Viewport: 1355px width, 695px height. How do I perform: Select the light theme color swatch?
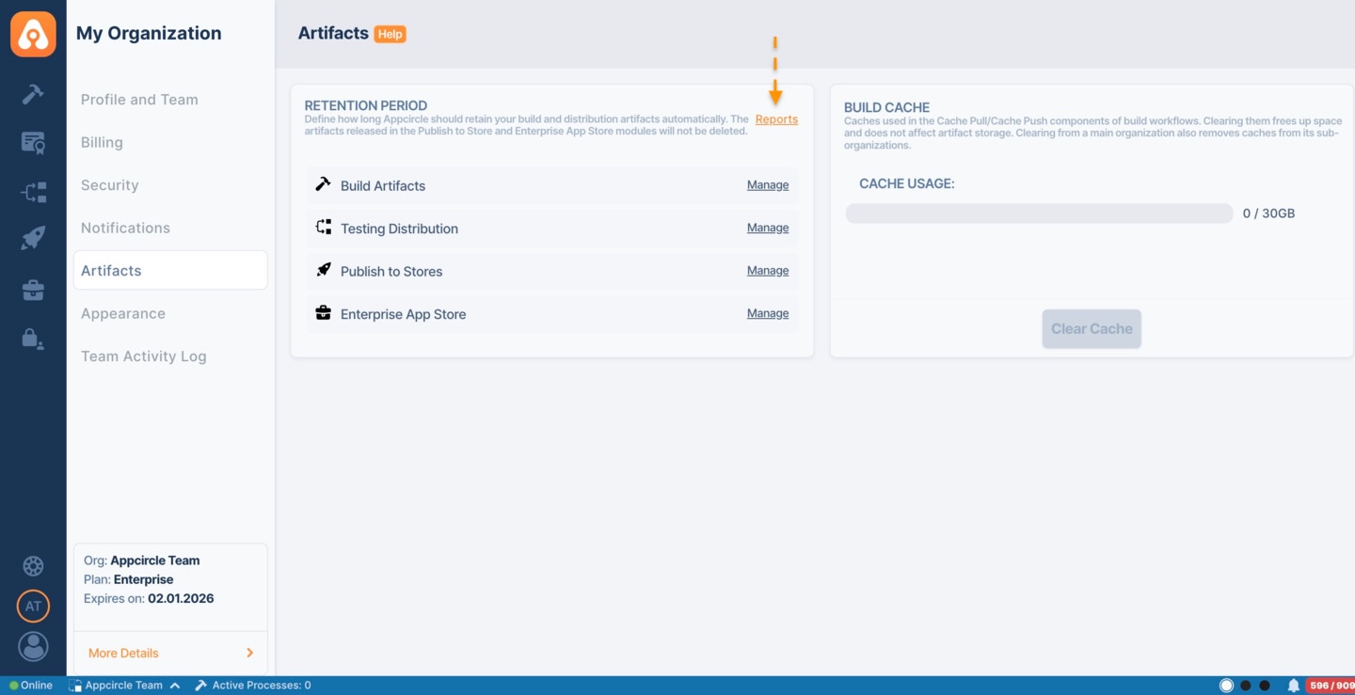pyautogui.click(x=1226, y=686)
